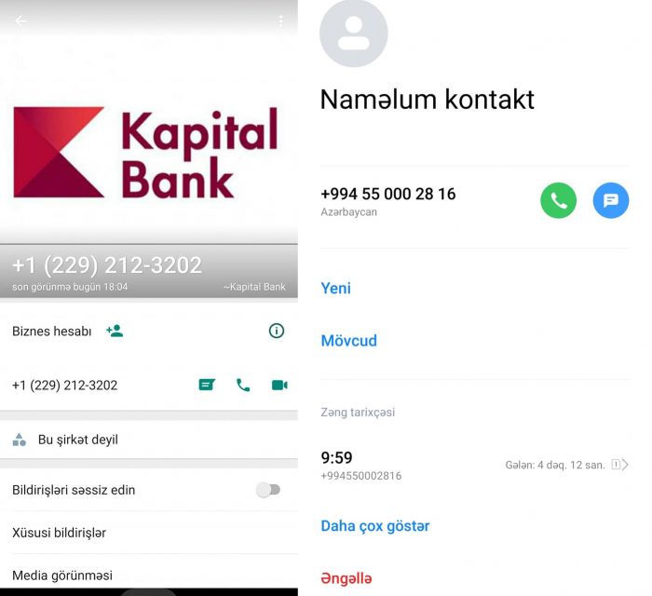The image size is (652, 596).
Task: Open the three-dot overflow menu
Action: click(281, 21)
